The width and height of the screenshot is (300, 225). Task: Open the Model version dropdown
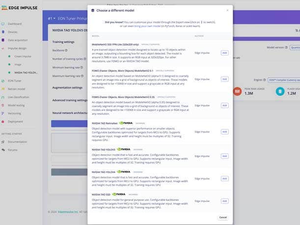tap(295, 48)
